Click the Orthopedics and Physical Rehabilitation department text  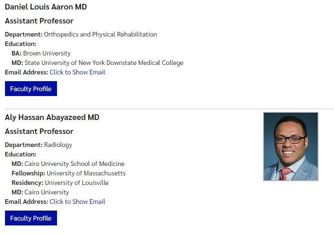point(100,34)
